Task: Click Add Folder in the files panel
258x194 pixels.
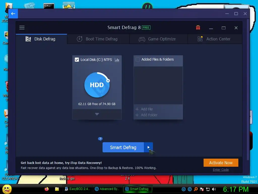Action: (146, 115)
